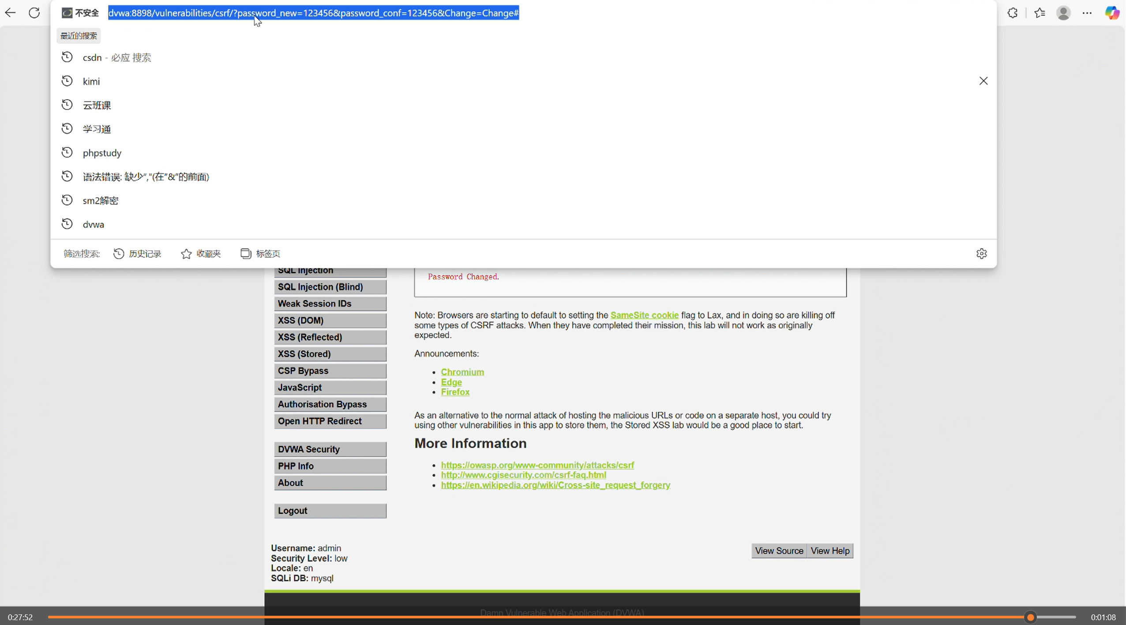Filter suggestions by 收藏夹

(201, 253)
